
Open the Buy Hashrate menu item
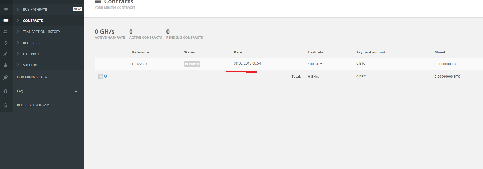coord(35,9)
